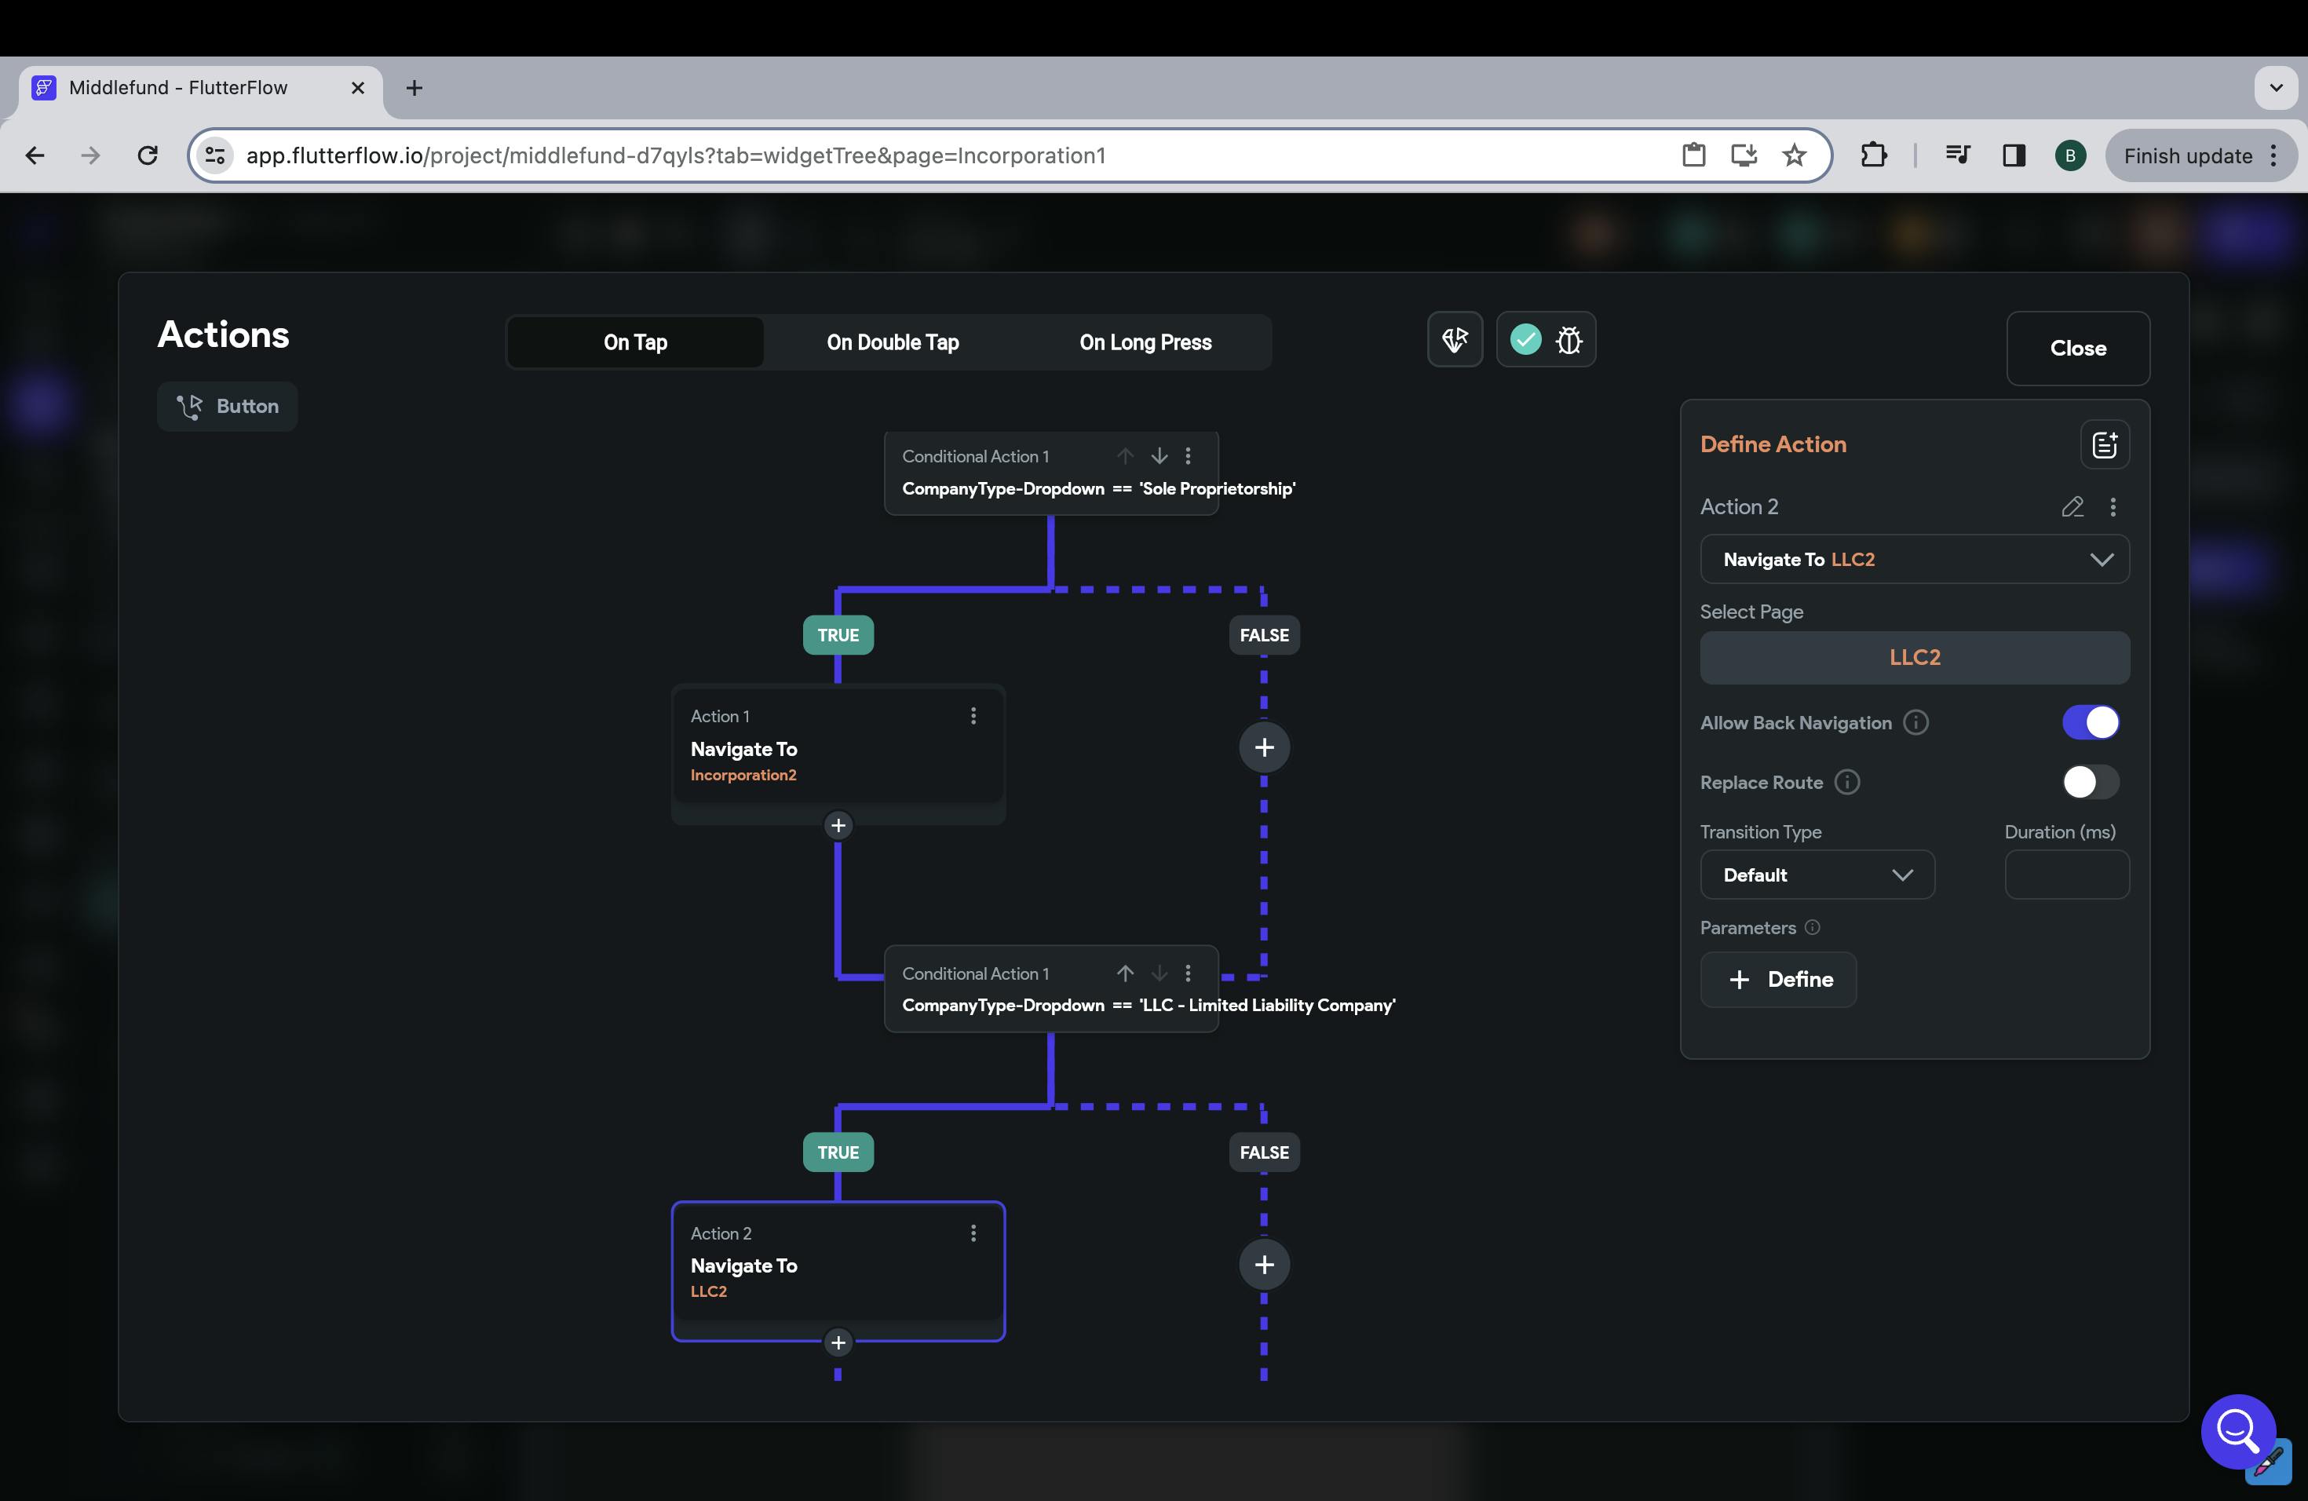The height and width of the screenshot is (1501, 2308).
Task: Move first Conditional Action down arrow
Action: 1159,456
